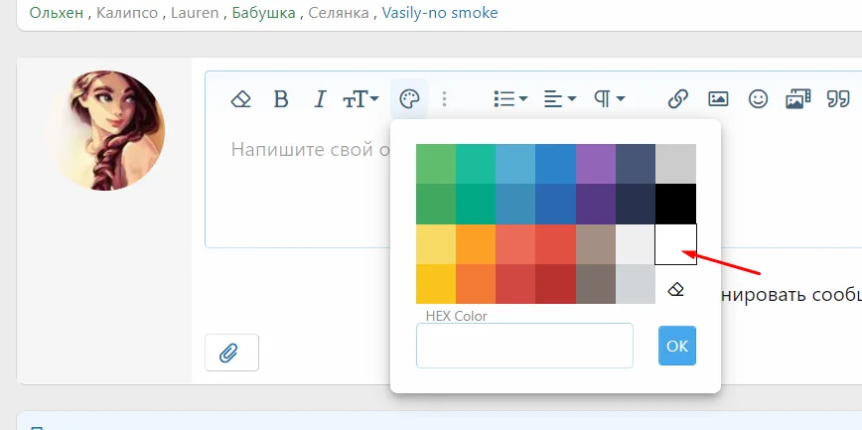Click the HEX Color input field
862x430 pixels.
pyautogui.click(x=524, y=346)
